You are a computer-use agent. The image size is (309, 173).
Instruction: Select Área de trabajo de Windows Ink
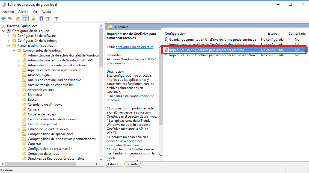[x=51, y=85]
